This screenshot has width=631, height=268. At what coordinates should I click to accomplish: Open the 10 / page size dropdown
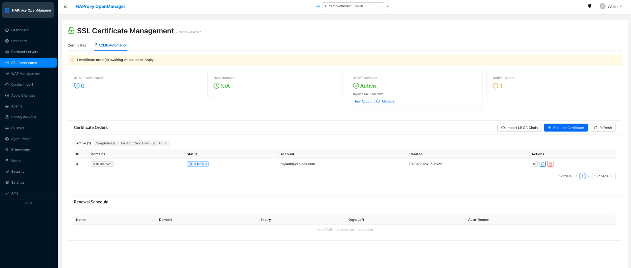tap(604, 176)
